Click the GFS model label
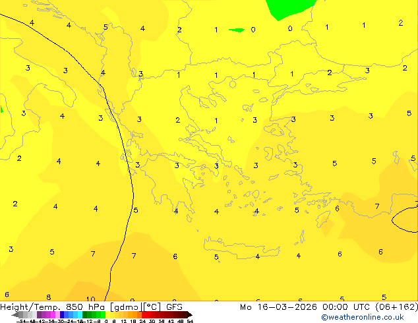 click(x=174, y=307)
